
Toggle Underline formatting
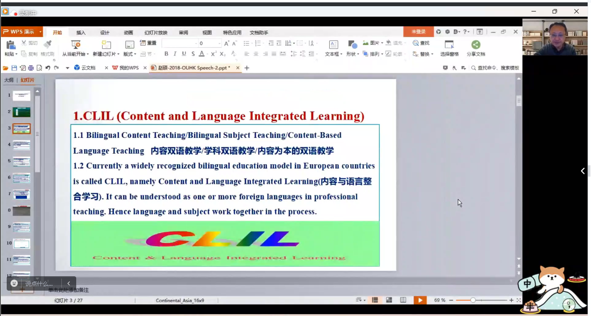(x=184, y=54)
